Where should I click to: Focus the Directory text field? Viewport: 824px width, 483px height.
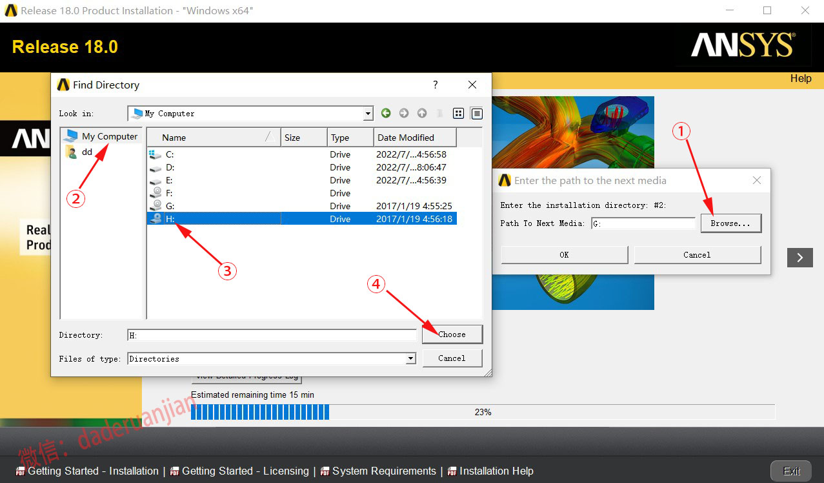point(272,335)
